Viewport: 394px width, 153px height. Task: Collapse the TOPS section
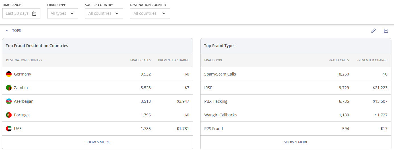(x=7, y=31)
